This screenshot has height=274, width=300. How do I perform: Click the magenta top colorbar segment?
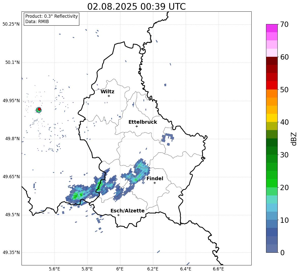click(x=272, y=28)
